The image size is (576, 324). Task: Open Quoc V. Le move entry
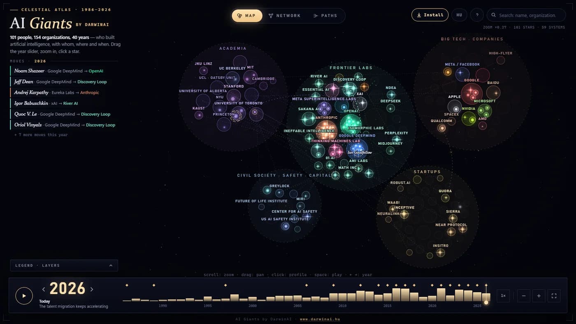coord(64,114)
